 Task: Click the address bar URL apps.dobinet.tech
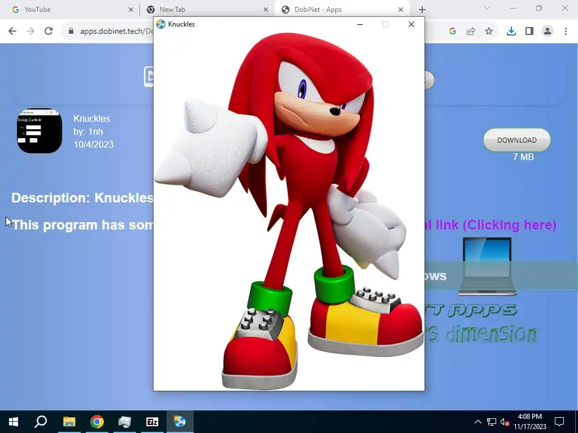pyautogui.click(x=116, y=32)
